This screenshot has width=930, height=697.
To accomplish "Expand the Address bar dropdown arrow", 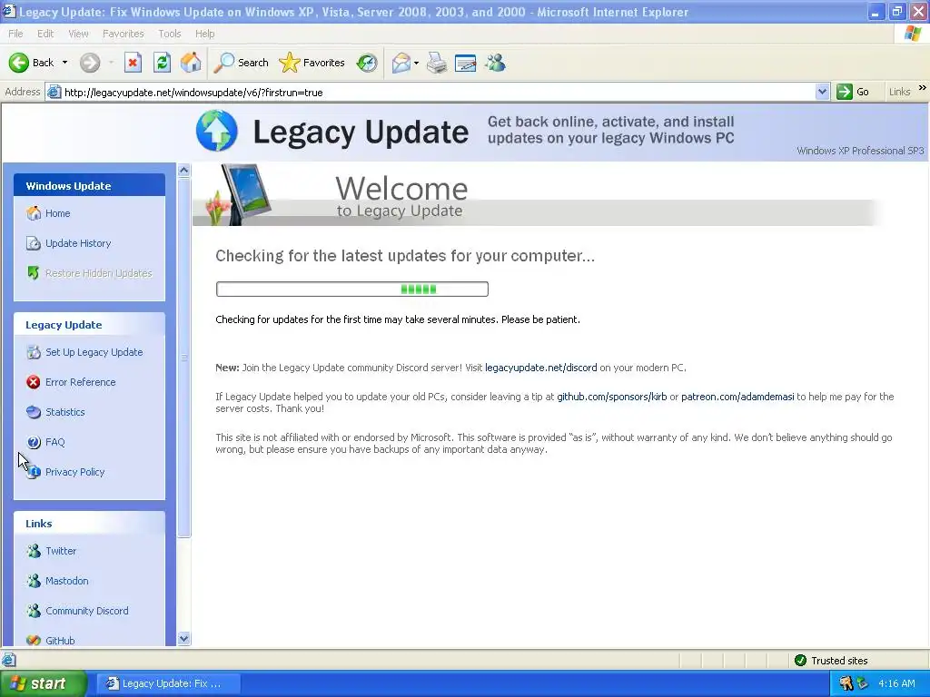I will [x=822, y=92].
